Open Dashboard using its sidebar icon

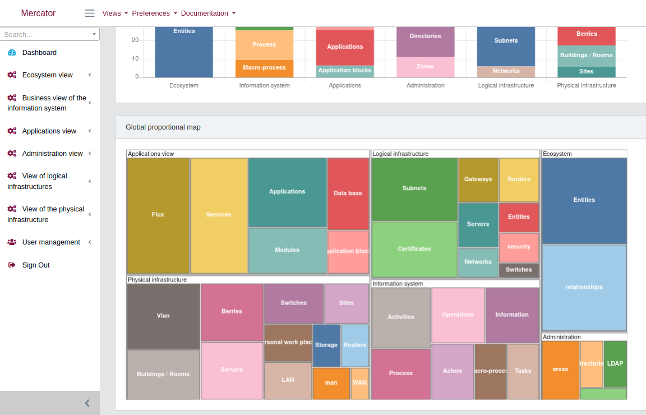click(12, 53)
